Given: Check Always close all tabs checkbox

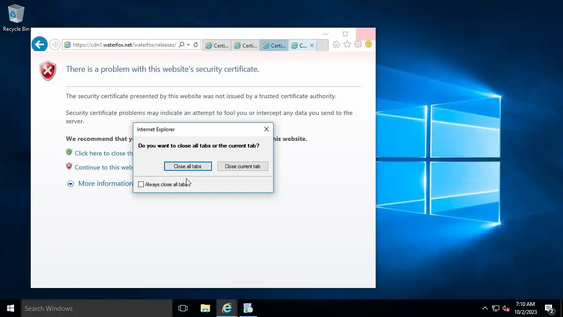Looking at the screenshot, I should coord(141,184).
